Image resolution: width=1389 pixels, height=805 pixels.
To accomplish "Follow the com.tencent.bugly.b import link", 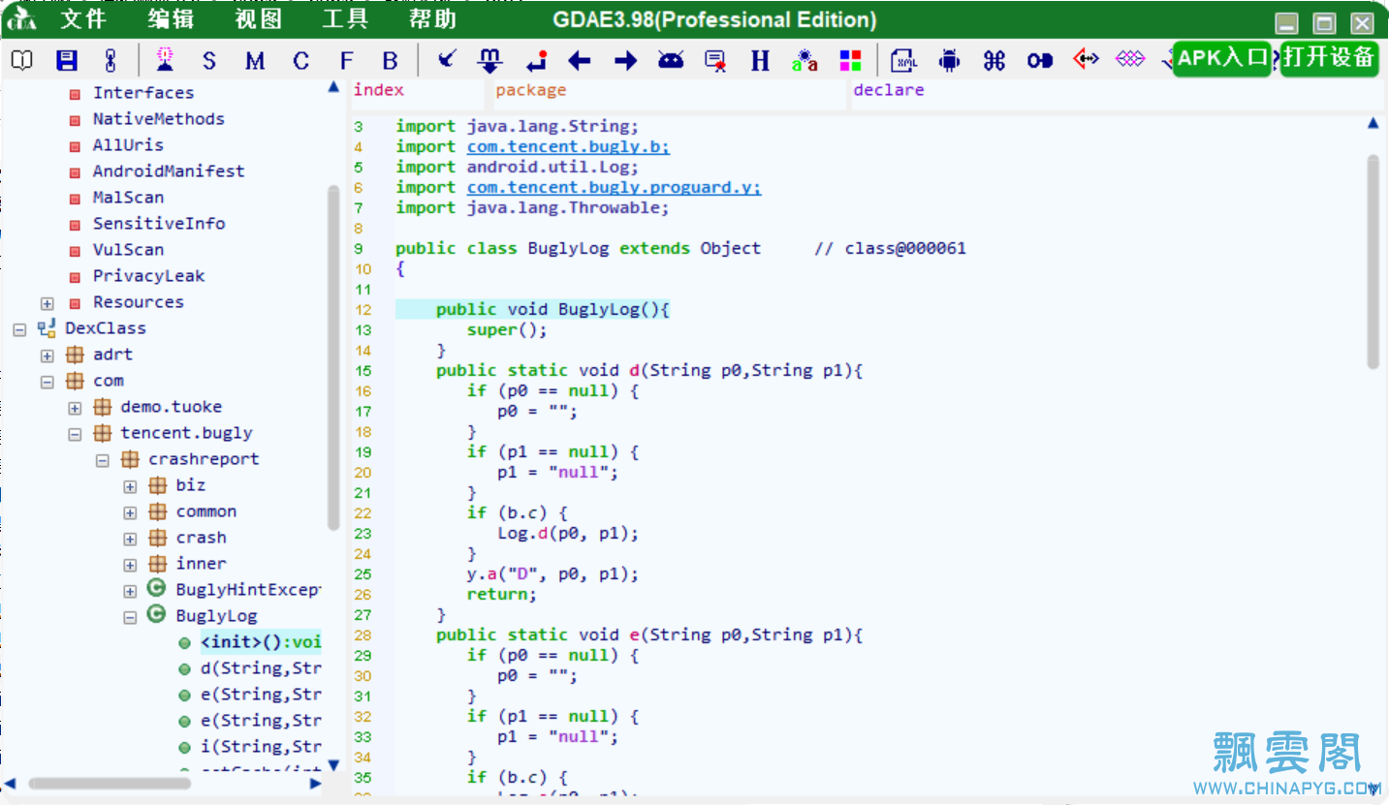I will click(568, 147).
